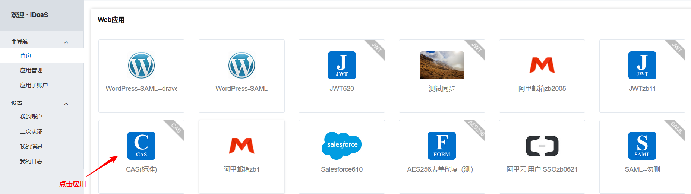The width and height of the screenshot is (691, 194).
Task: Click the WordPress-SAML--drave label text
Action: (141, 89)
